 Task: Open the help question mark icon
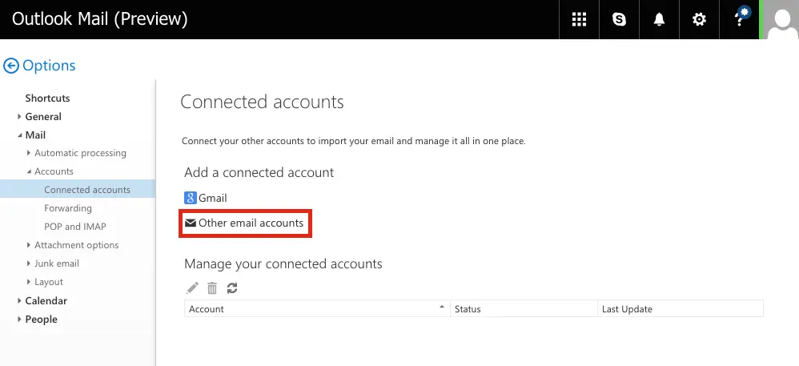click(x=740, y=19)
